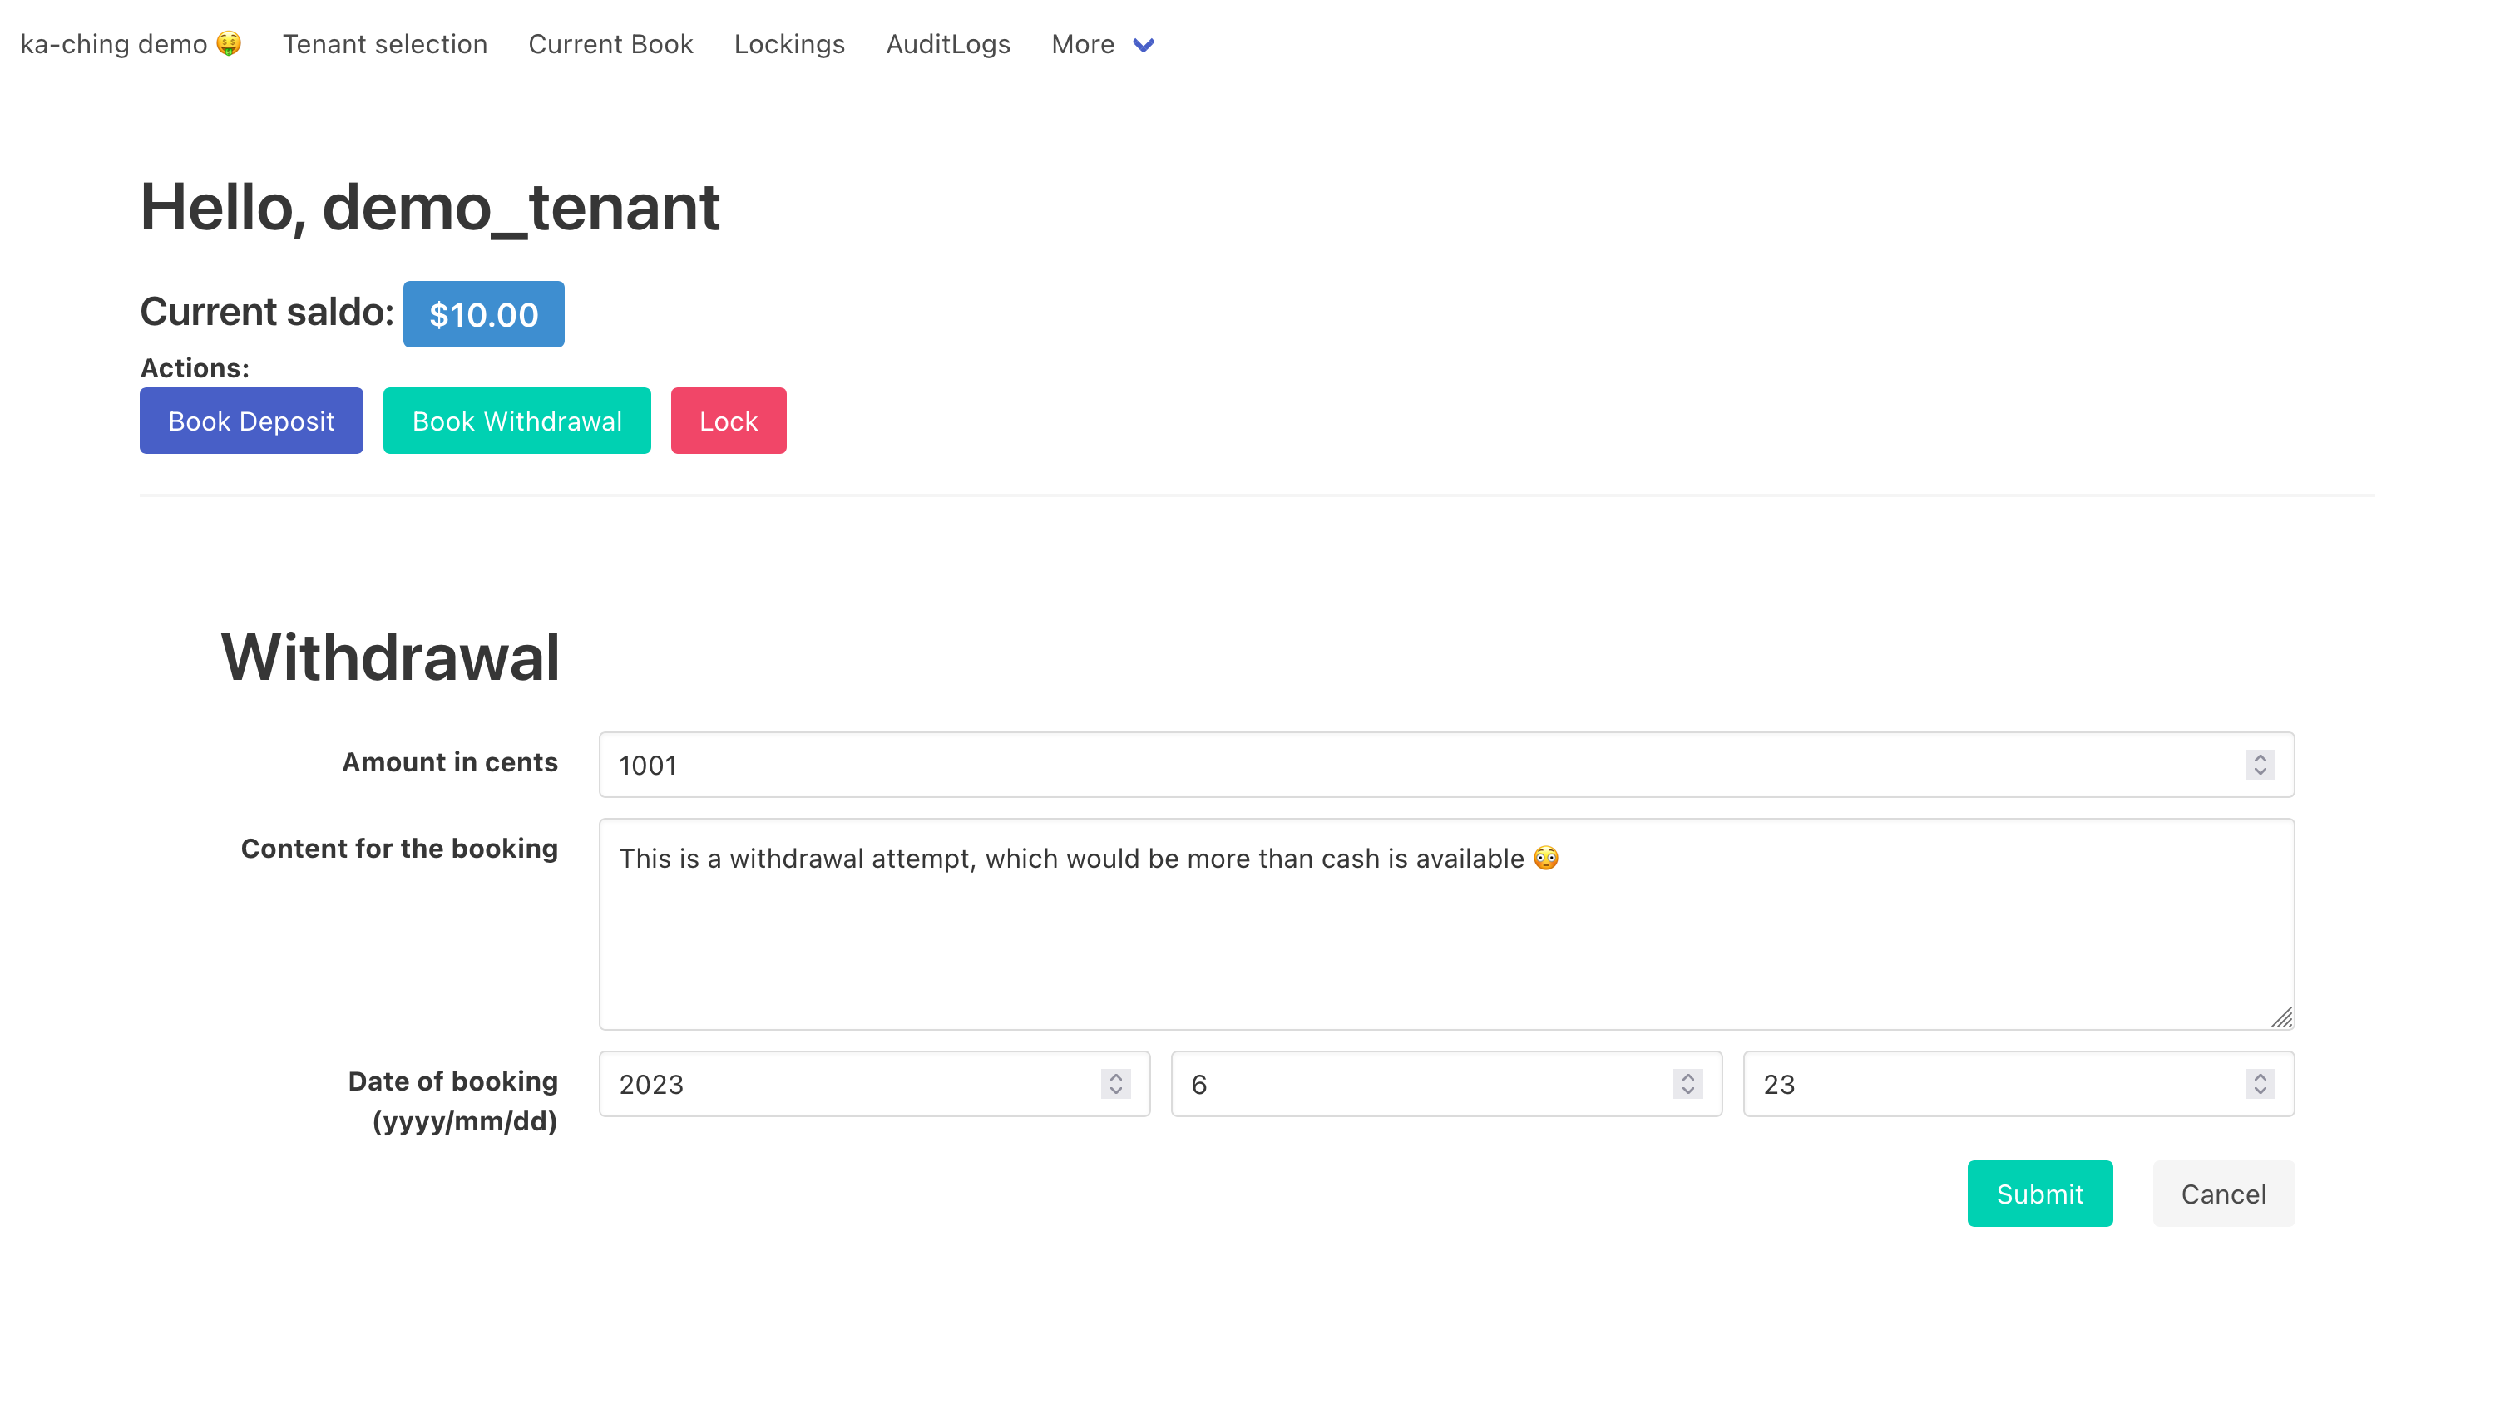Click the day field stepper arrows

point(2259,1084)
